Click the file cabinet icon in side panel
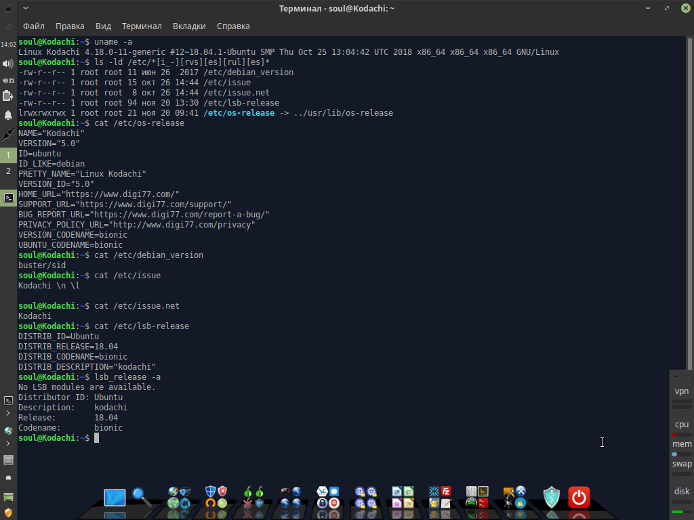This screenshot has width=694, height=520. point(8,460)
